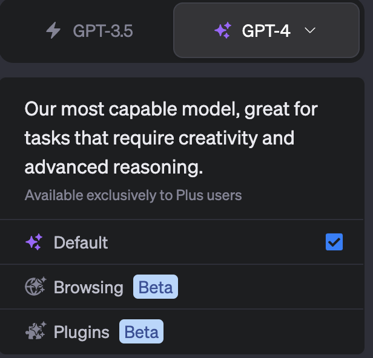Click the "Our most capable model" line

[x=171, y=109]
